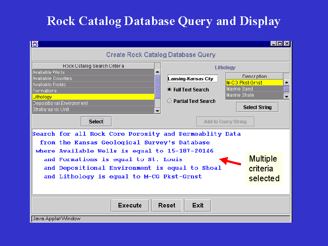This screenshot has width=328, height=246.
Task: Click down arrow of Description list scrollbar
Action: [287, 96]
